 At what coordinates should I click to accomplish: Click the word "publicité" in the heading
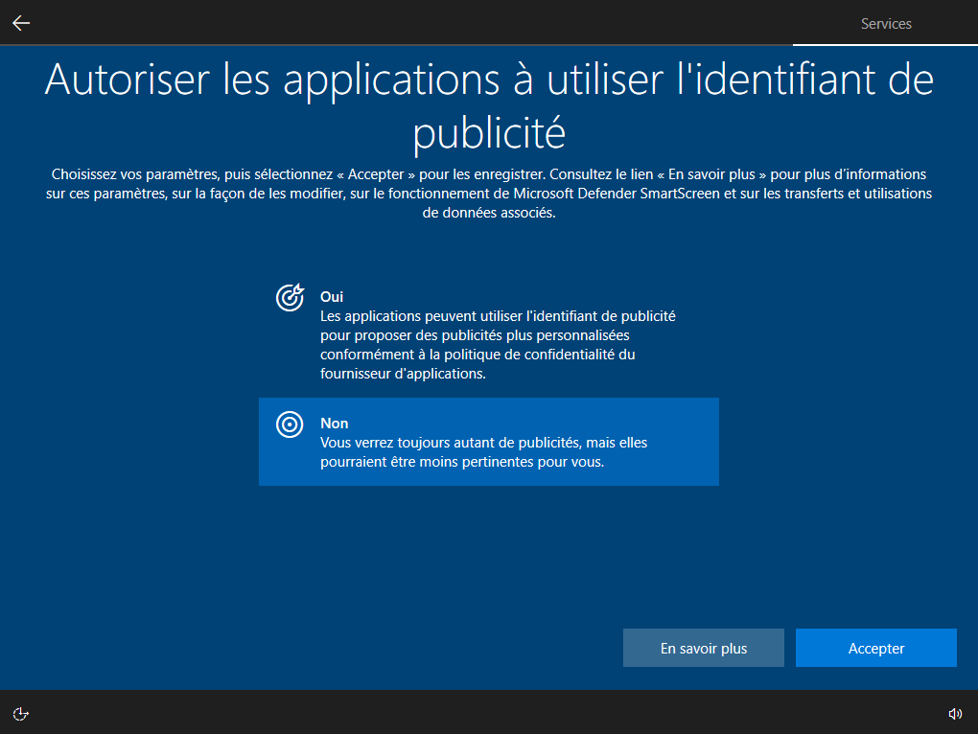[x=489, y=133]
